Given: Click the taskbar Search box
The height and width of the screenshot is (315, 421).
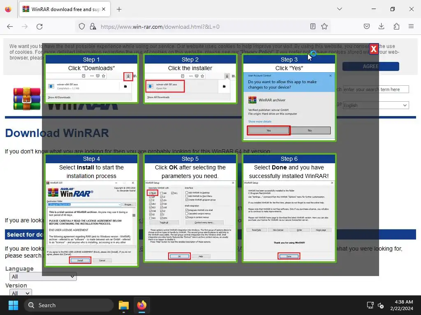Looking at the screenshot, I should 69,305.
